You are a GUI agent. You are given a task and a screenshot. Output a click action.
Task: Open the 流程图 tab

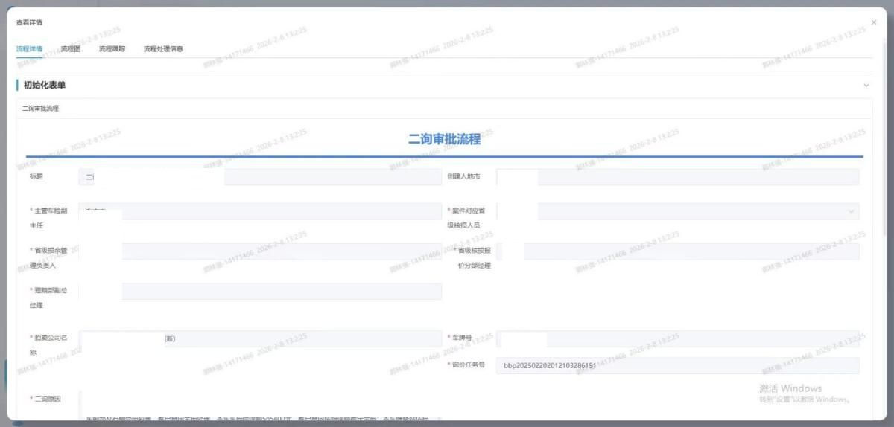(71, 49)
